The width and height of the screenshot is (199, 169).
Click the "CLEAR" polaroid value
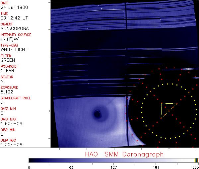coord(7,71)
